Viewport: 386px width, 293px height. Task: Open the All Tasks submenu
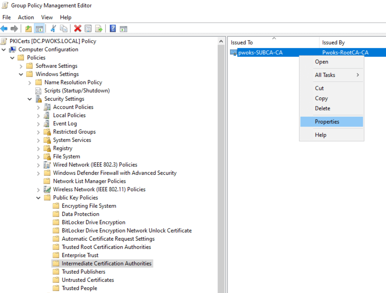[x=331, y=75]
